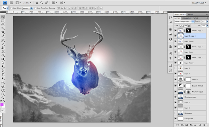The image size is (209, 127).
Task: Select the Magic Wand tool
Action: click(x=3, y=28)
